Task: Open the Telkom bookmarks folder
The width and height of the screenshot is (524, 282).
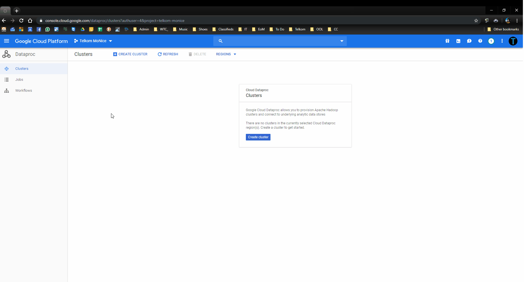Action: [297, 29]
